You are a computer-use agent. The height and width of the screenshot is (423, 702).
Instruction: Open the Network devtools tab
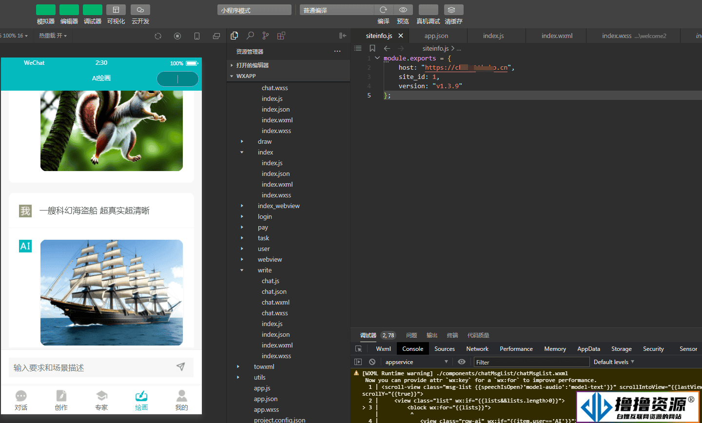(x=477, y=349)
